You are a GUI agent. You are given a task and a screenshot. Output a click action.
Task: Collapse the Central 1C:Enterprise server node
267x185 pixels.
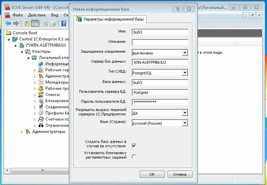9,39
